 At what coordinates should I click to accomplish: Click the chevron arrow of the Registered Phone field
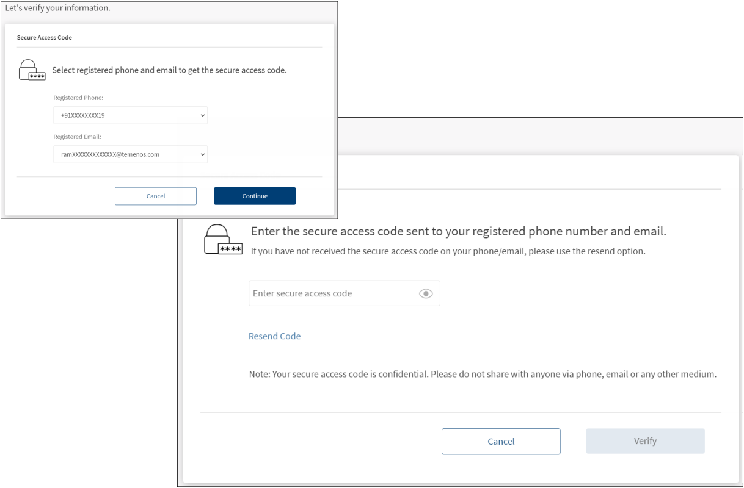[203, 115]
